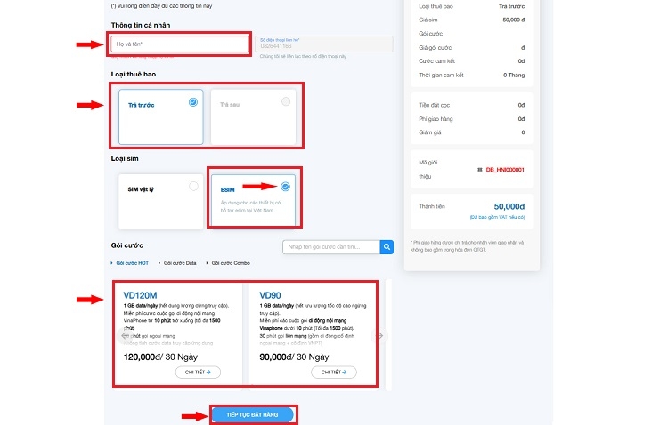Click the contact phone number field

pyautogui.click(x=324, y=44)
